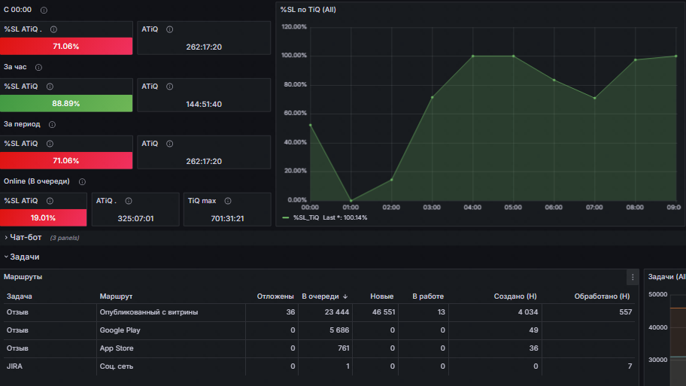
Task: Click 'Last *: 100.14%' legend value
Action: coord(345,217)
